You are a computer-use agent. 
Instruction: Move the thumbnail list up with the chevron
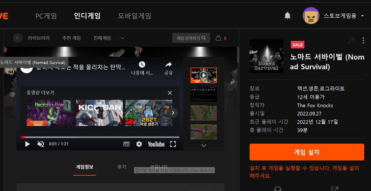pyautogui.click(x=204, y=63)
